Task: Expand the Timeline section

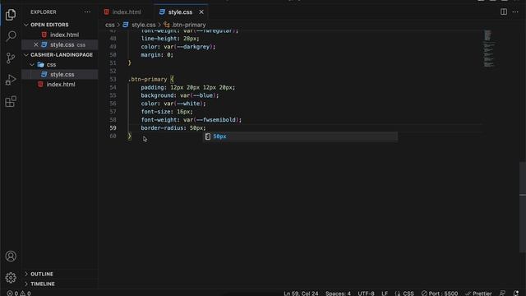Action: [x=42, y=284]
